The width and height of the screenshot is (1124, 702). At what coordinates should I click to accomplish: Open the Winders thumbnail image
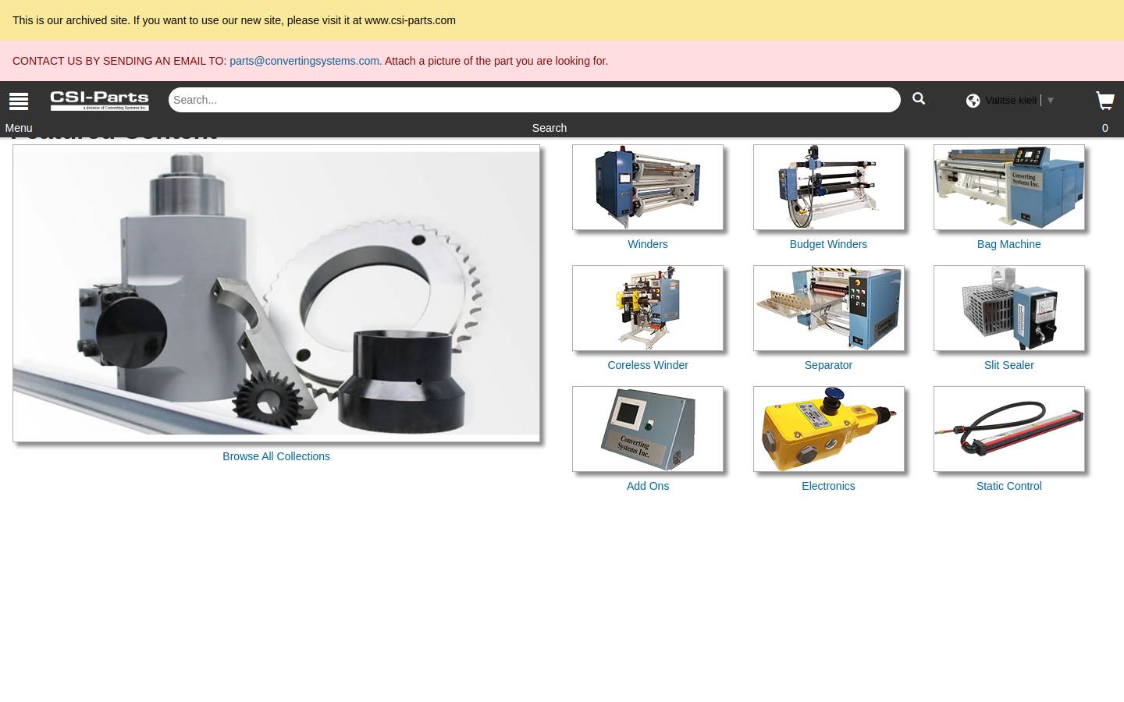[x=648, y=187]
